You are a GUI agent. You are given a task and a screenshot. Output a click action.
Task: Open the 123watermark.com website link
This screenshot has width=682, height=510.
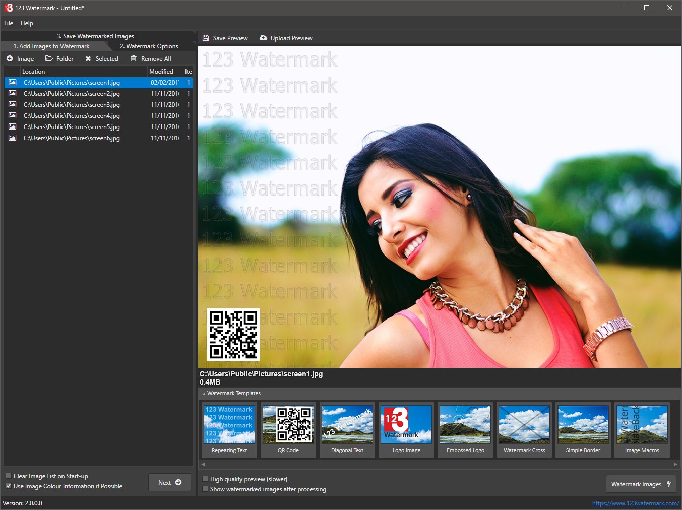pos(635,503)
